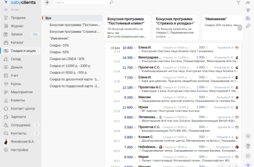Collapse the sidebar with the hamburger icon
Image resolution: width=254 pixels, height=167 pixels.
pos(6,10)
